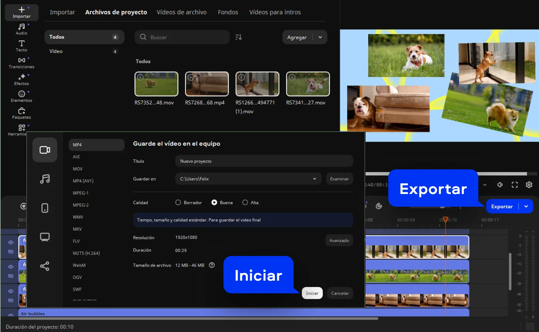Toggle fullscreen preview icon

point(515,185)
